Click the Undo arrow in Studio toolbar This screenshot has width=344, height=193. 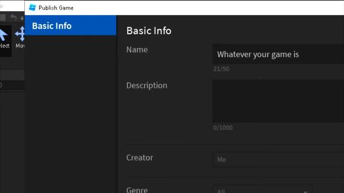click(x=13, y=17)
